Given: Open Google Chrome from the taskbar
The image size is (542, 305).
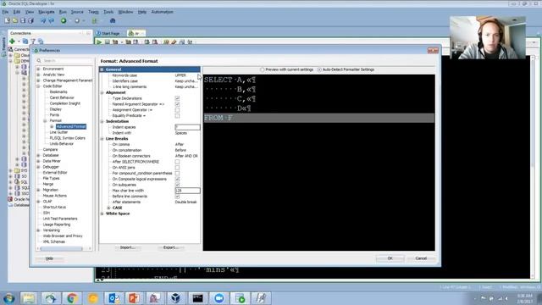Looking at the screenshot, I should [x=72, y=298].
